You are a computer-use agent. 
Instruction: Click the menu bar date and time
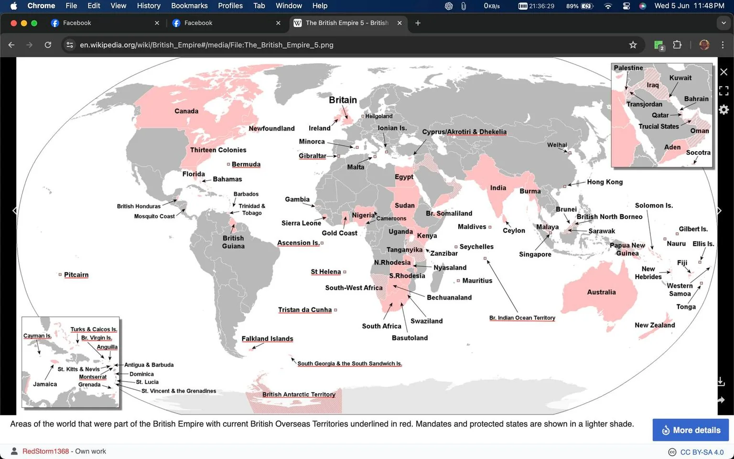click(x=689, y=6)
